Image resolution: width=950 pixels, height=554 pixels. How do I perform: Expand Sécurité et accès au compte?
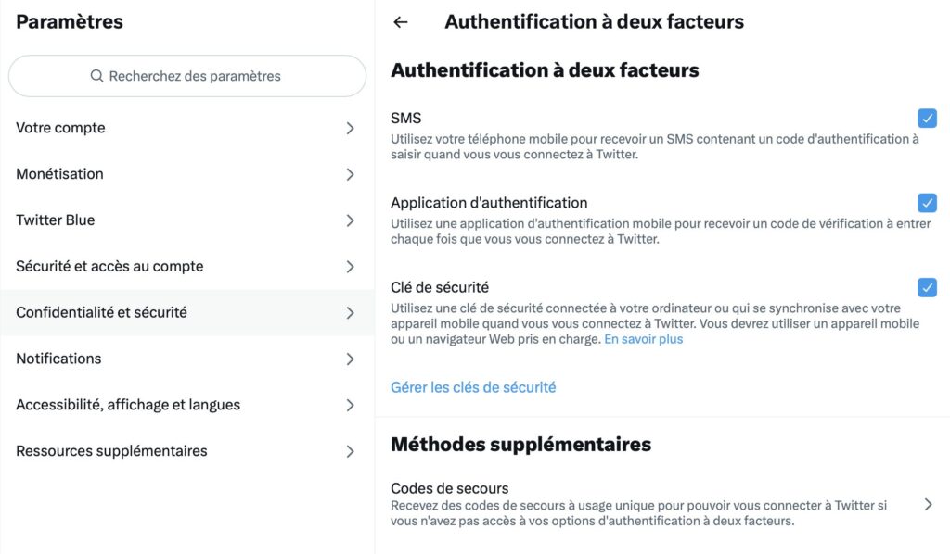coord(351,266)
